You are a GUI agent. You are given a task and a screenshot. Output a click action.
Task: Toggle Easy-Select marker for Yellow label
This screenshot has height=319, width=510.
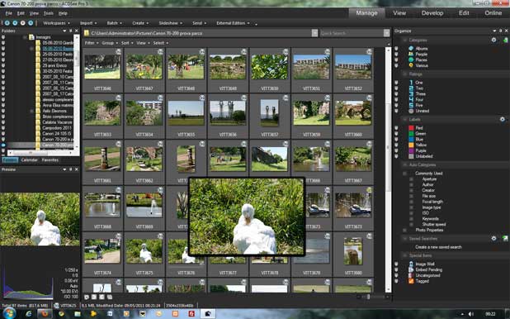(x=396, y=145)
